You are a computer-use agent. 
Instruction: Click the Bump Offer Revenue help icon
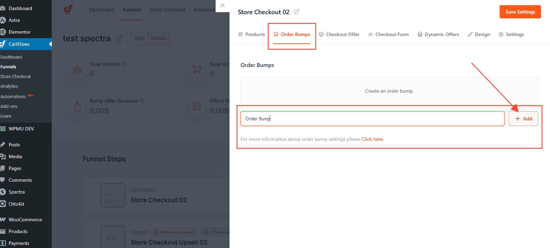pyautogui.click(x=142, y=101)
